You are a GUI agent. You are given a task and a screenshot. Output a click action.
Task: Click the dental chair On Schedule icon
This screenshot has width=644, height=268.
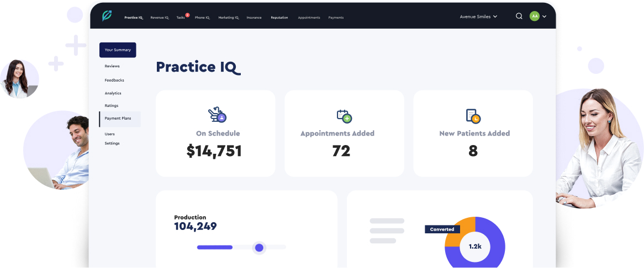(x=217, y=115)
